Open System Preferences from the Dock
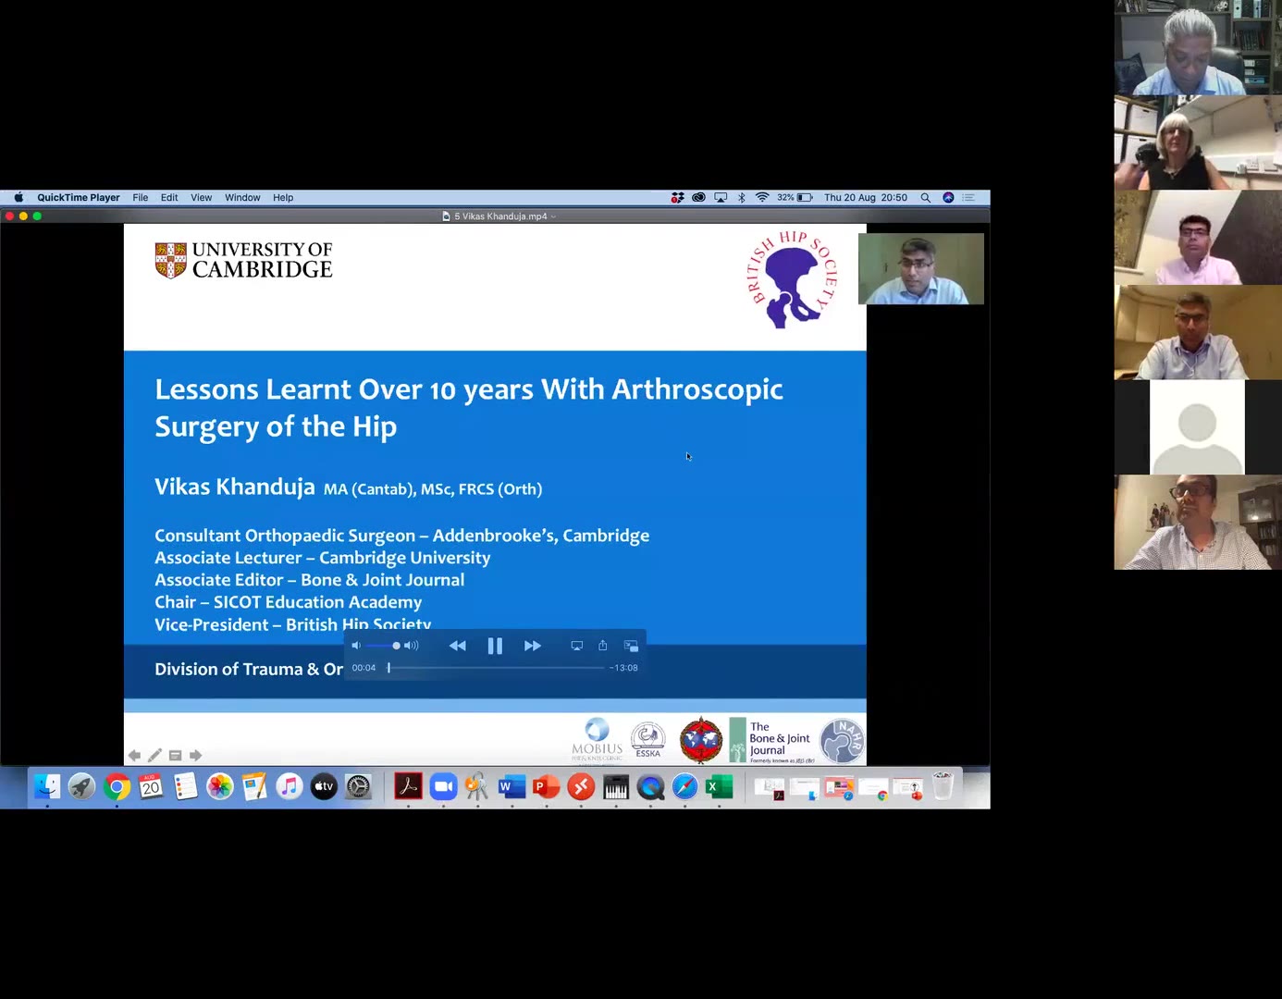The image size is (1282, 999). [358, 786]
